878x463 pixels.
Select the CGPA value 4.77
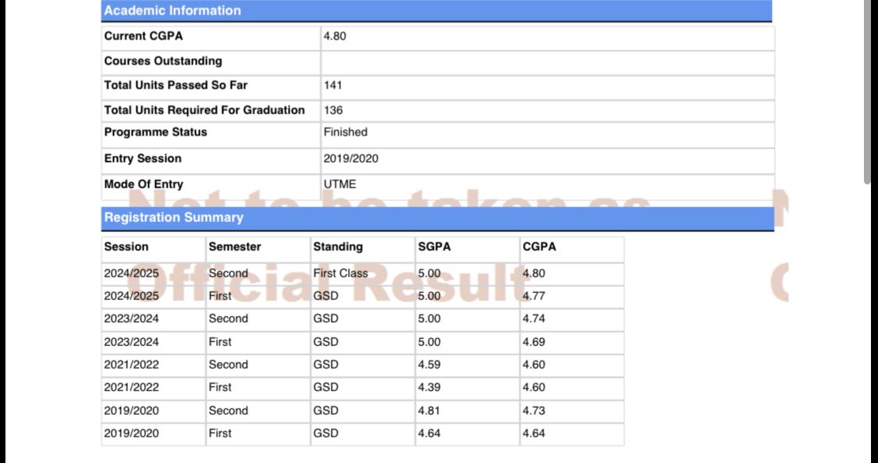click(x=534, y=296)
